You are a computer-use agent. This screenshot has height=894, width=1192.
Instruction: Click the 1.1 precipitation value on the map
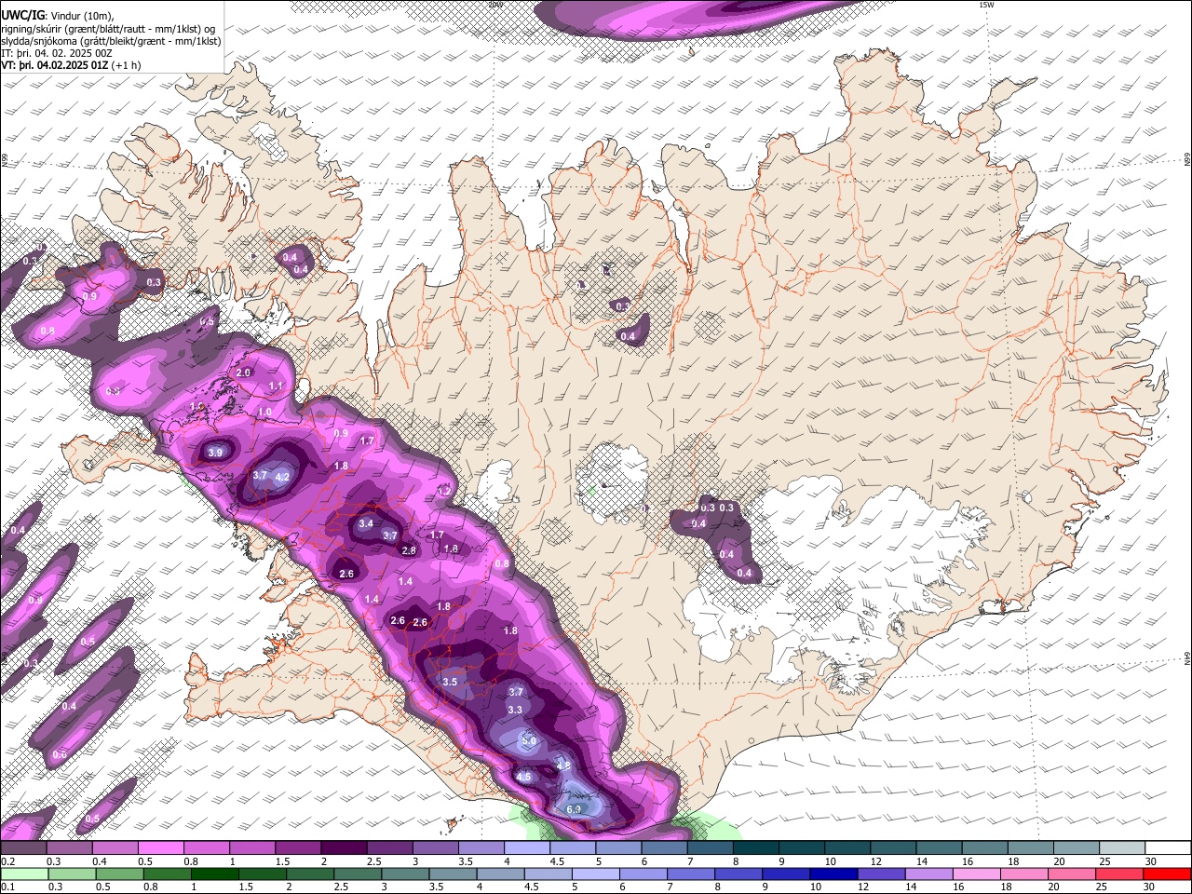276,386
